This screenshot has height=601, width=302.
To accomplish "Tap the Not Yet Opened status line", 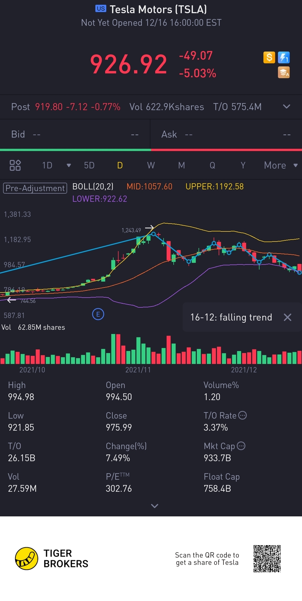I will tap(151, 23).
